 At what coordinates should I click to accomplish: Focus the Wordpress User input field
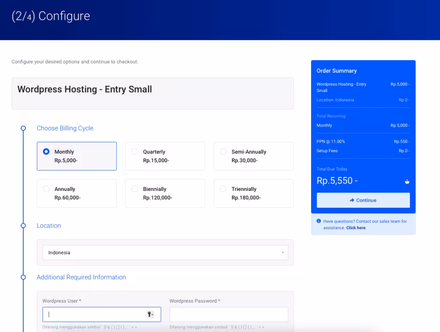point(101,314)
